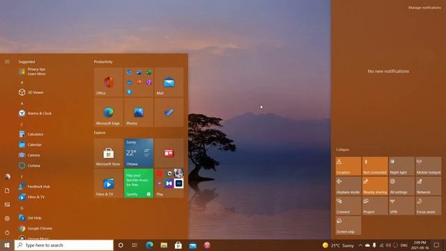The width and height of the screenshot is (446, 251).
Task: Select the Productivity group header
Action: tap(103, 62)
